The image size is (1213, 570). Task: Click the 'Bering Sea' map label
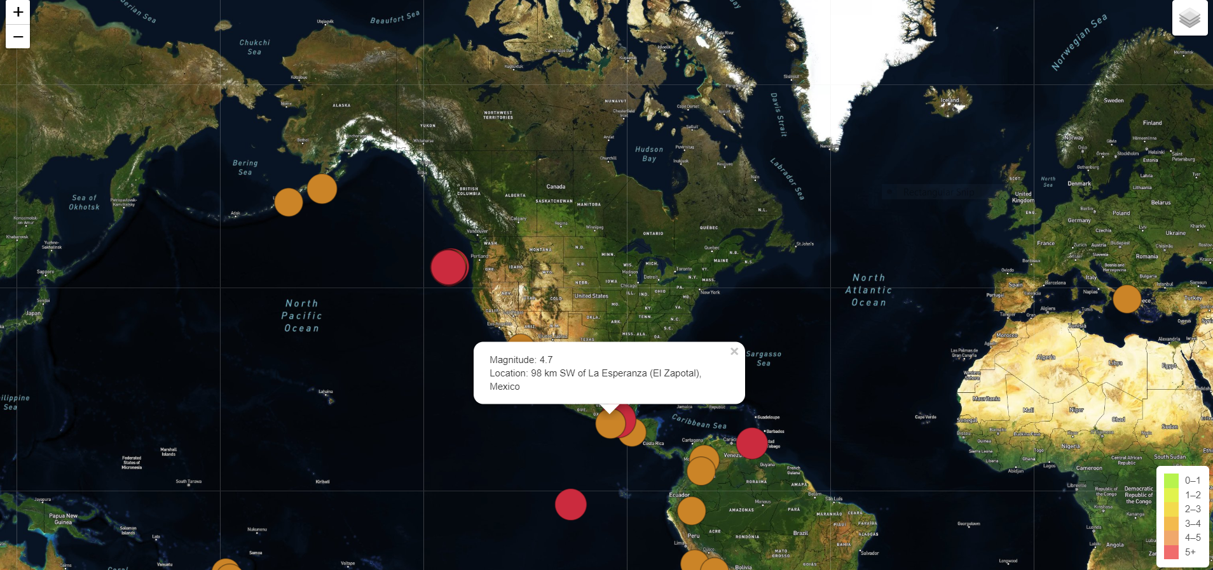245,168
